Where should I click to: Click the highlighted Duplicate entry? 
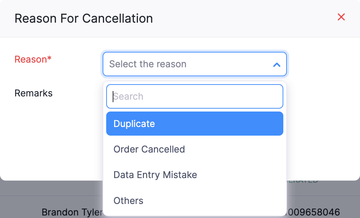134,123
